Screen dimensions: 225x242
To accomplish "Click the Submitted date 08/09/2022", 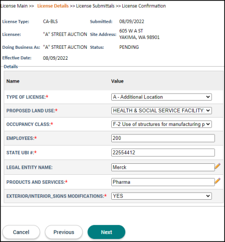I will 132,21.
